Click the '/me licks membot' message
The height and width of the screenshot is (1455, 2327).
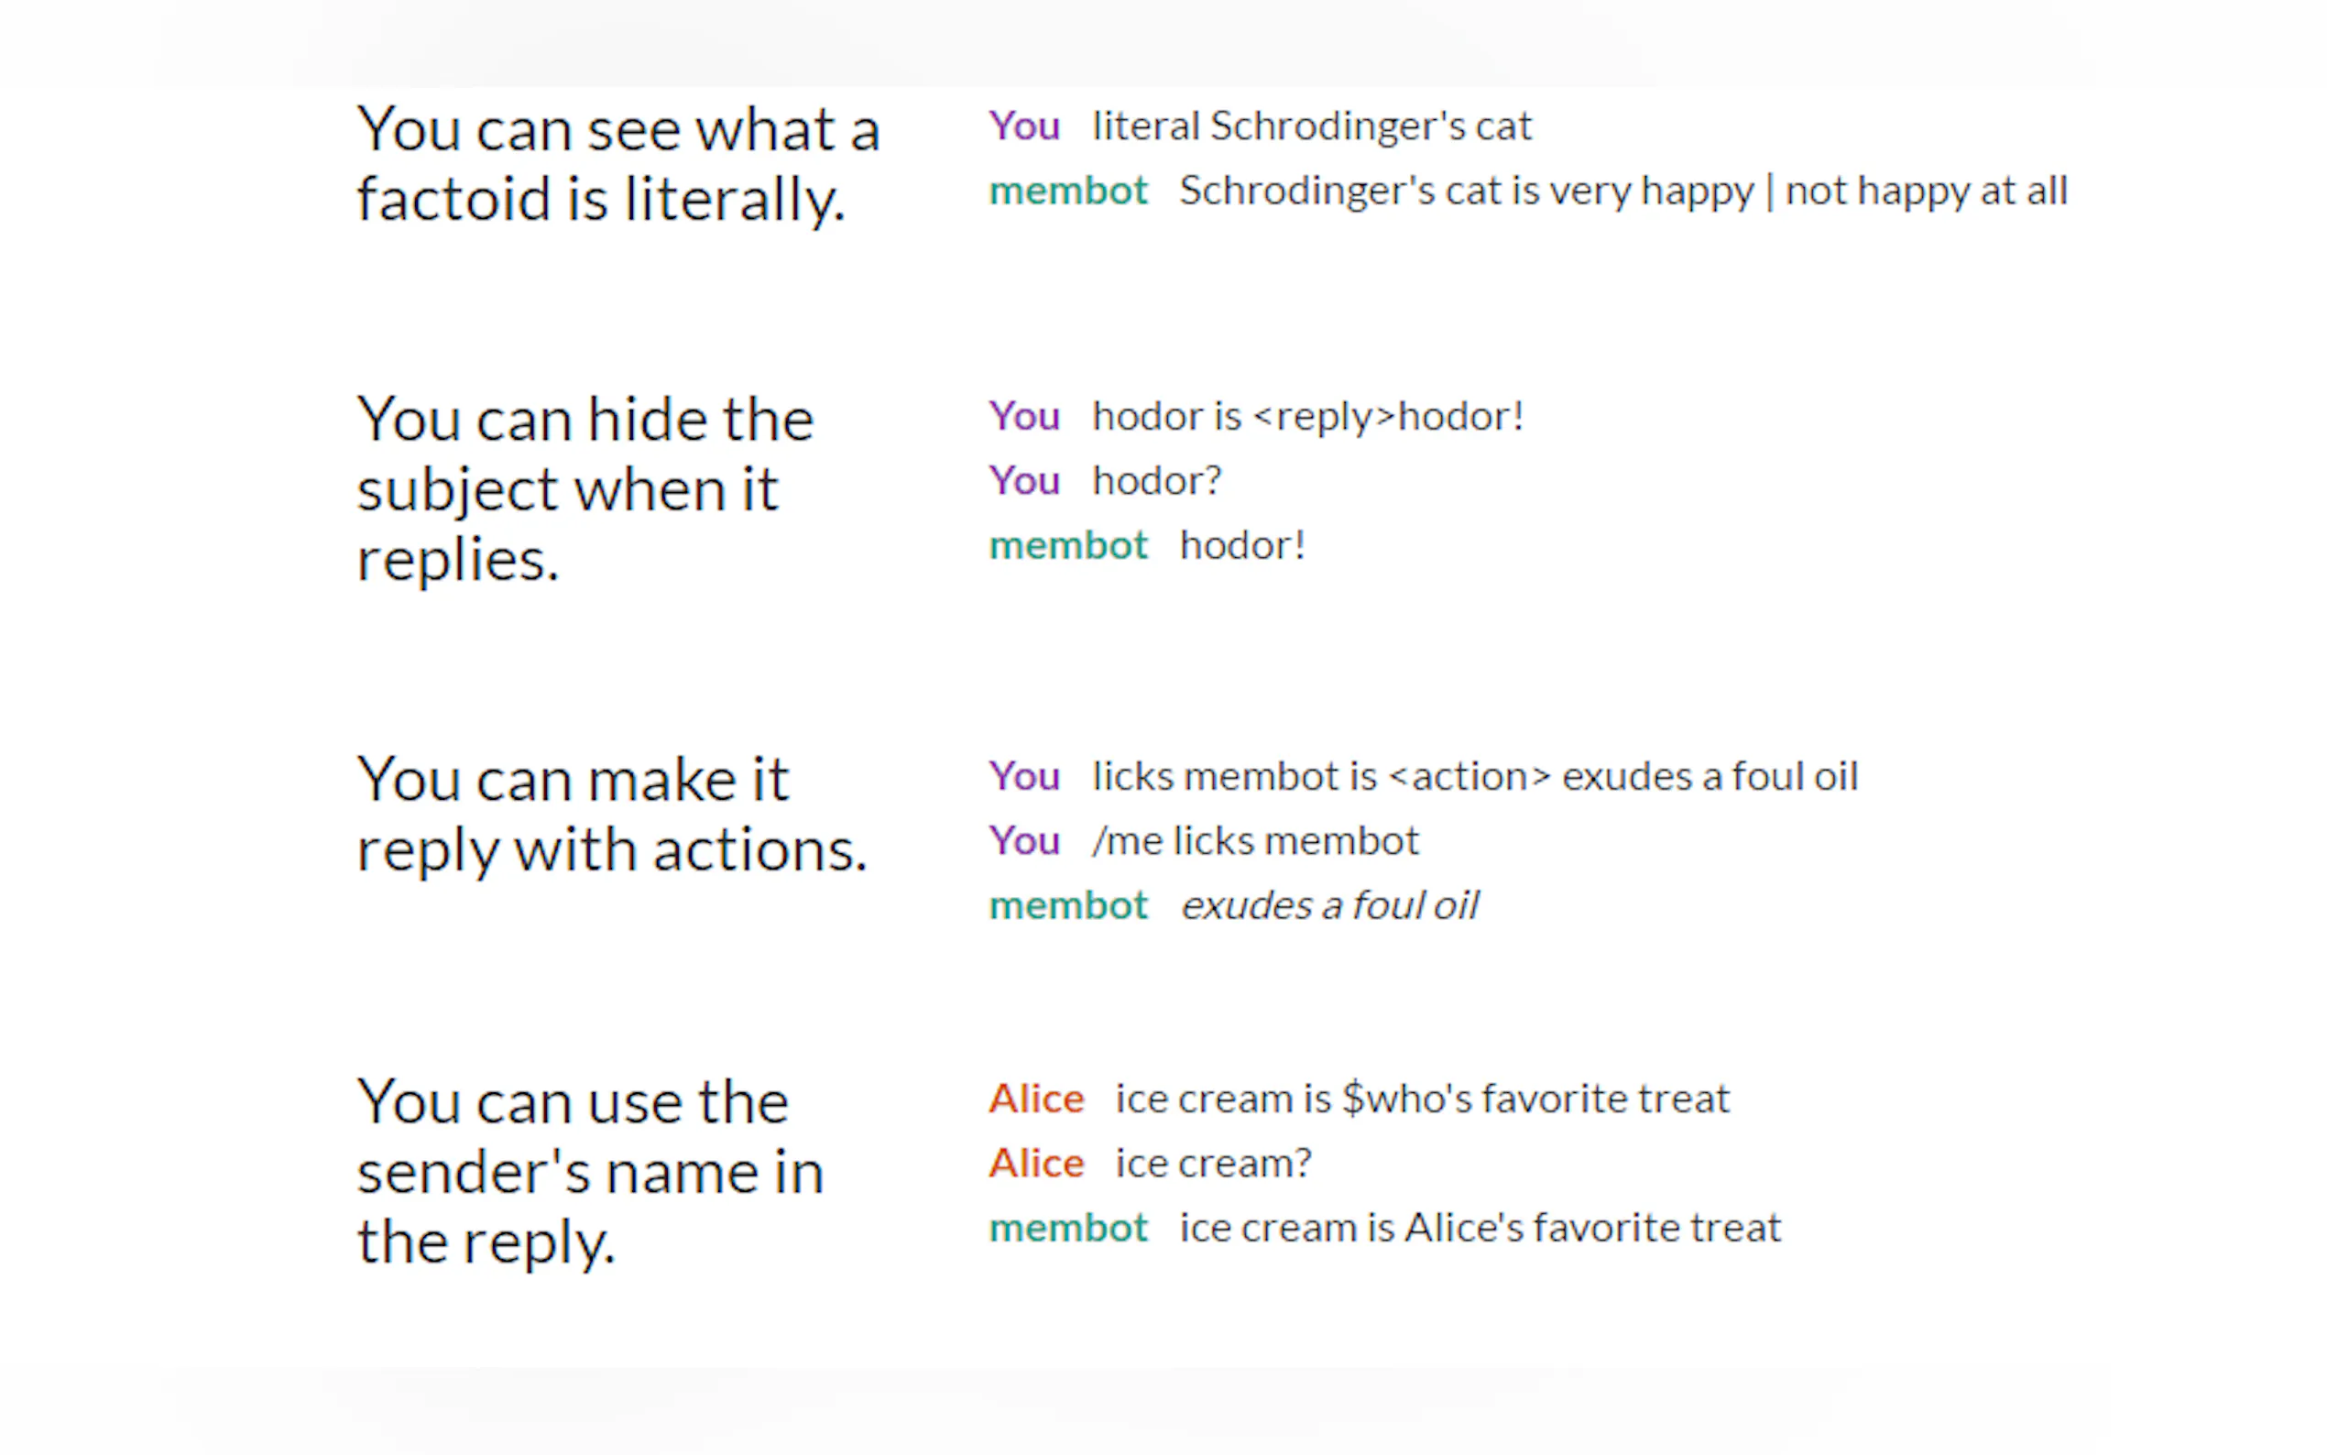[x=1254, y=841]
